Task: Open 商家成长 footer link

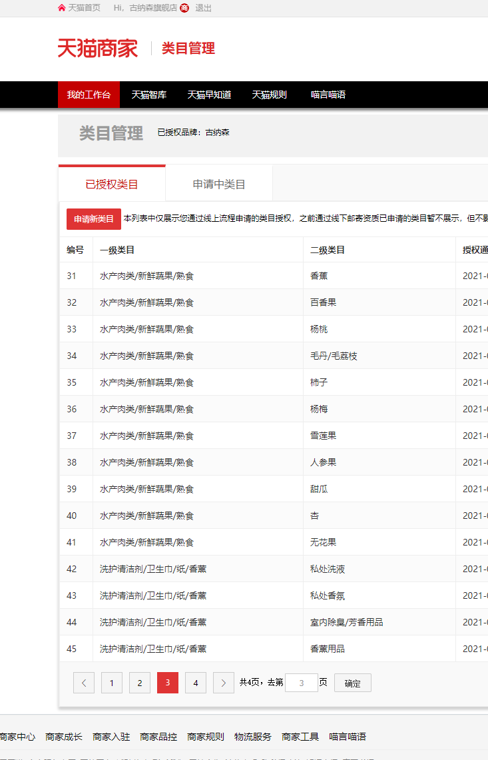Action: coord(63,737)
